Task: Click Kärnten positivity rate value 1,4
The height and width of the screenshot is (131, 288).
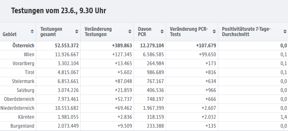Action: pyautogui.click(x=284, y=117)
